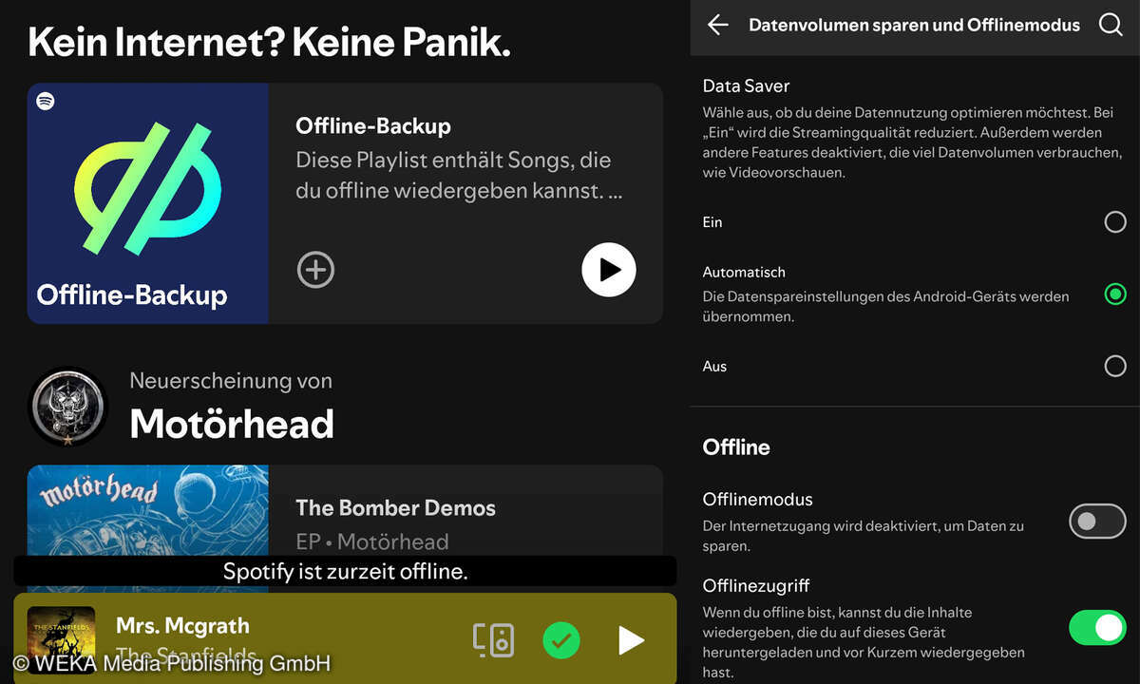Tap the Offline section heading
The image size is (1140, 684).
(x=736, y=447)
